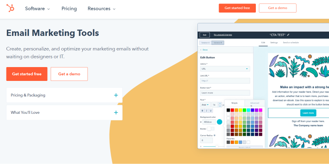Viewport: 329px width, 164px height.
Task: Switch to Advanced color picker tab
Action: 255,103
